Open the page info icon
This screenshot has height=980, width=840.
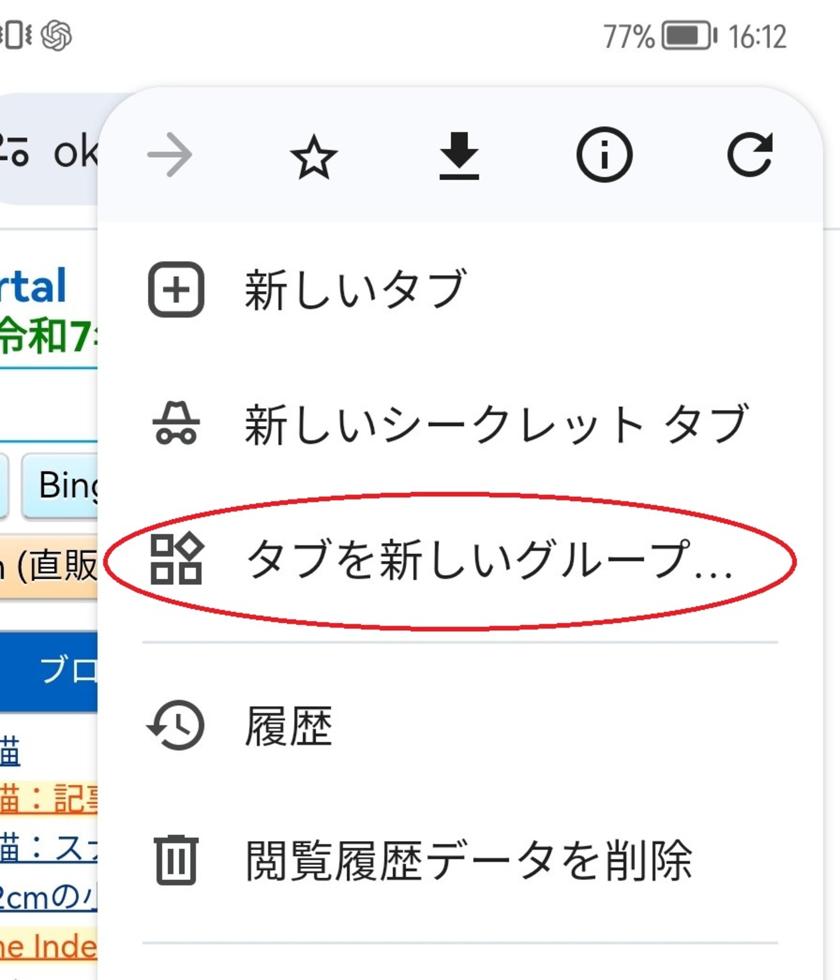[604, 156]
